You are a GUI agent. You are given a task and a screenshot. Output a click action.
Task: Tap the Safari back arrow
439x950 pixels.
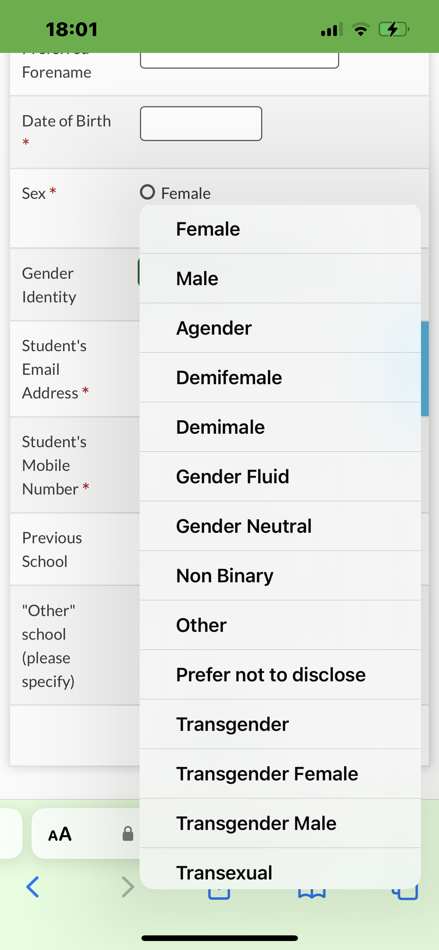point(33,887)
